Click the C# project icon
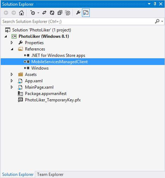Image resolution: width=165 pixels, height=178 pixels. (14, 36)
